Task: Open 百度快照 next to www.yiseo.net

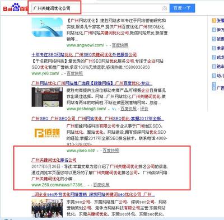Action: 111,151
